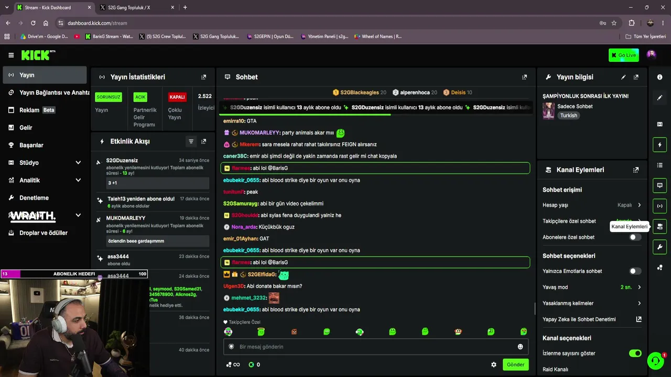Open the support headset chat bubble
Viewport: 671px width, 377px height.
(655, 361)
